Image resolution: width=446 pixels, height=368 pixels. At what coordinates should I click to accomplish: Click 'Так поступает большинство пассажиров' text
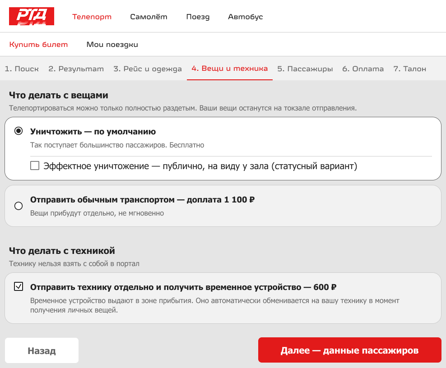[x=98, y=145]
